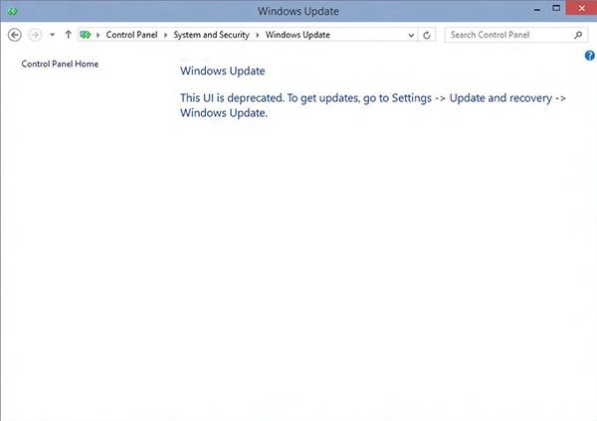This screenshot has height=421, width=597.
Task: Select Control Panel in the breadcrumb
Action: 131,35
